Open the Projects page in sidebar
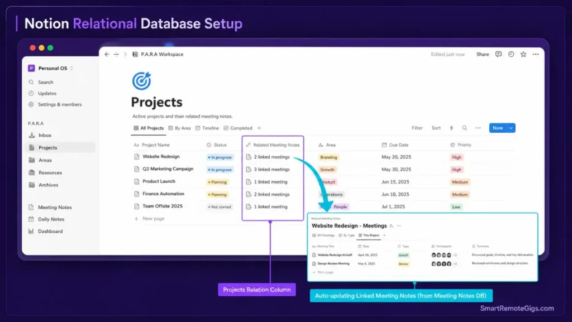572x322 pixels. (60, 147)
